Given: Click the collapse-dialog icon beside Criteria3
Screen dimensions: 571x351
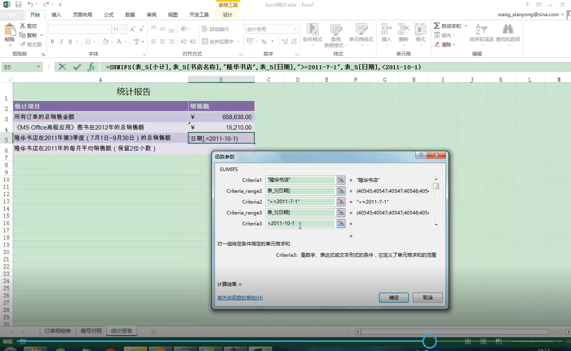Looking at the screenshot, I should point(341,224).
